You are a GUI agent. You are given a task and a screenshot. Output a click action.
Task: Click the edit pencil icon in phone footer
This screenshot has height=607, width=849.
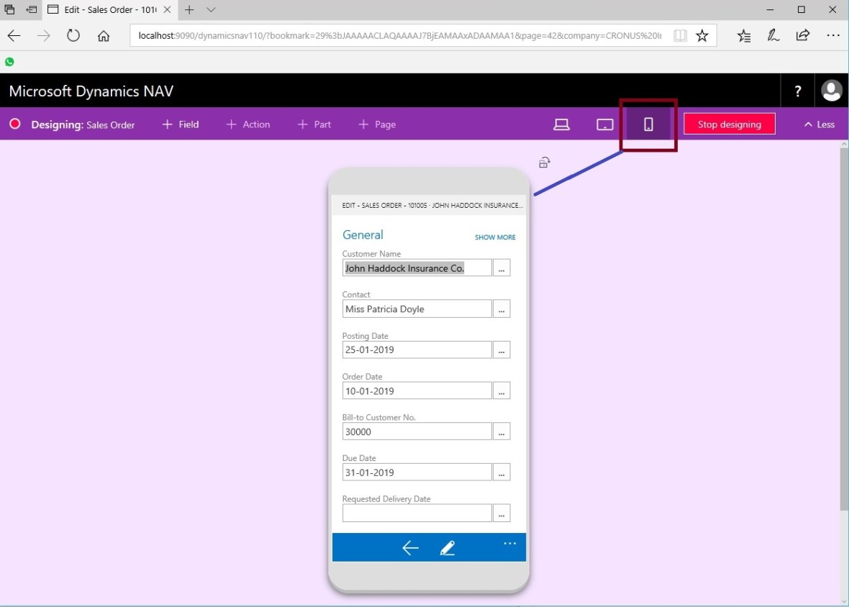[448, 548]
